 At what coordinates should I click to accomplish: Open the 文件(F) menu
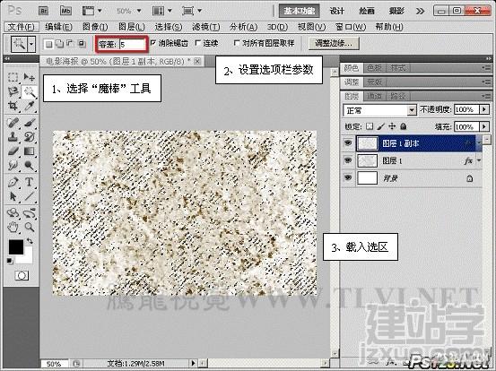click(x=21, y=27)
